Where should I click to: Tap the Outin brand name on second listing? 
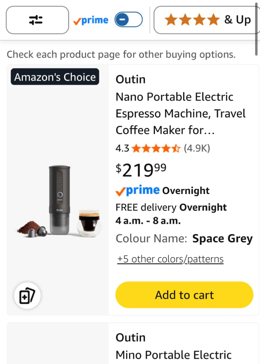pyautogui.click(x=131, y=337)
